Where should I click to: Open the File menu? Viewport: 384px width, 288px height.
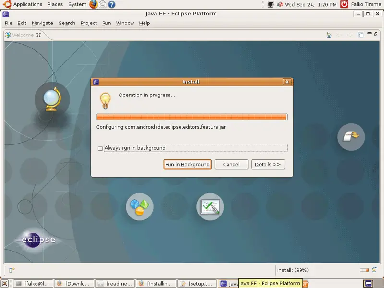pos(8,23)
